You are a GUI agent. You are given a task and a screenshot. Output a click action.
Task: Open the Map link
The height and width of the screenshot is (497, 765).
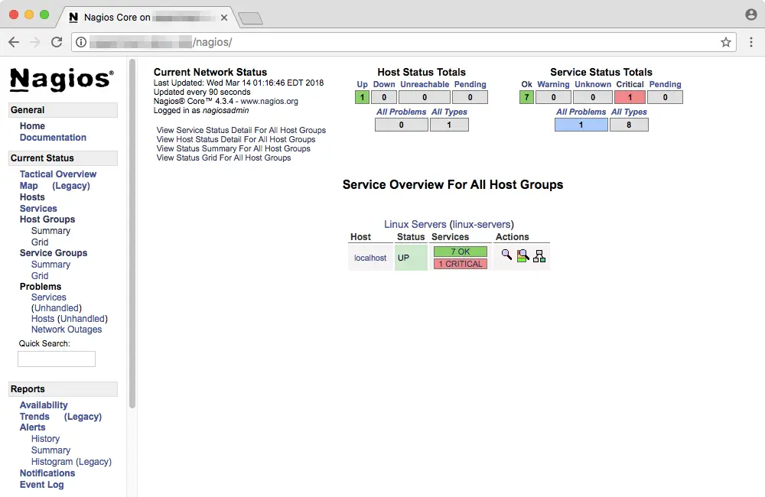point(29,186)
